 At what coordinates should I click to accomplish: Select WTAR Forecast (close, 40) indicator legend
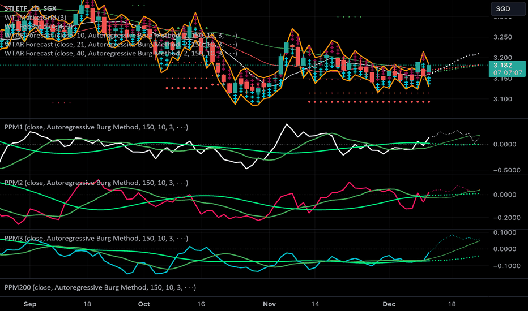(x=121, y=54)
